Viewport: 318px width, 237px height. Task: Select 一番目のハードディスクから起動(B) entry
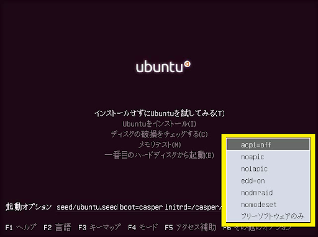(x=159, y=155)
